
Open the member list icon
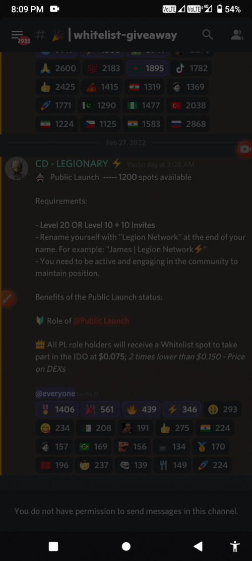[x=237, y=35]
